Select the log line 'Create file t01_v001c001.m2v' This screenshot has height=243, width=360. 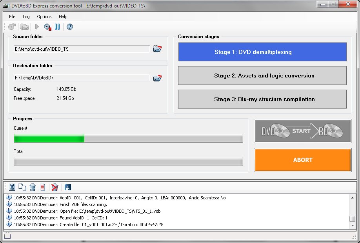(x=89, y=225)
